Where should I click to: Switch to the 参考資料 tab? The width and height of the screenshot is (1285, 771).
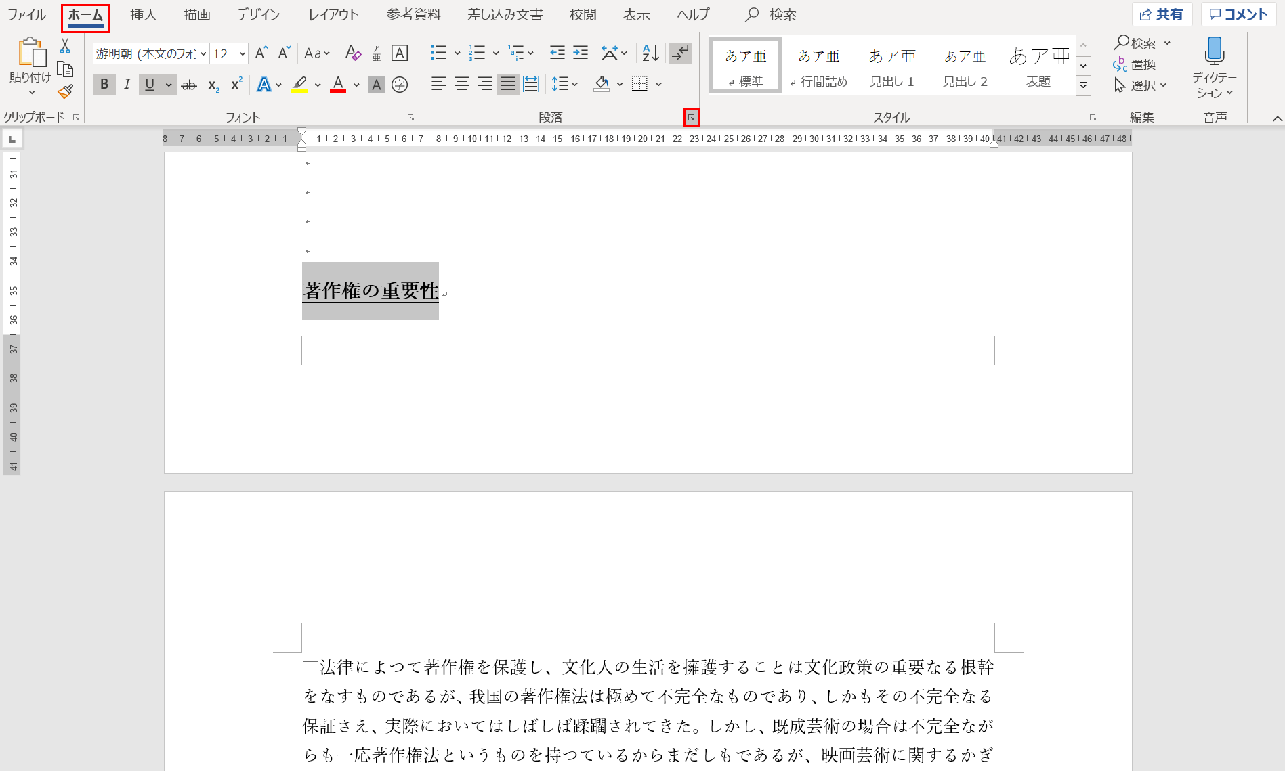click(414, 15)
